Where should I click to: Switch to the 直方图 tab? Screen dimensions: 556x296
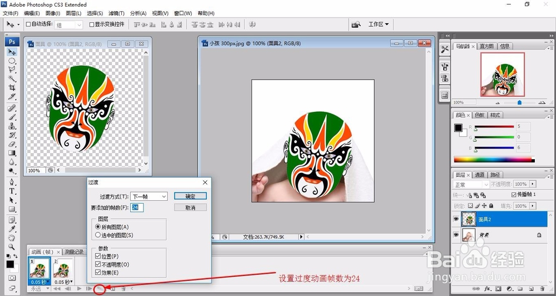click(x=486, y=46)
